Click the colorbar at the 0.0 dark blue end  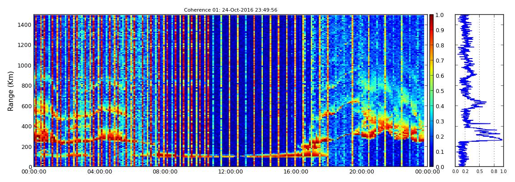pos(432,165)
